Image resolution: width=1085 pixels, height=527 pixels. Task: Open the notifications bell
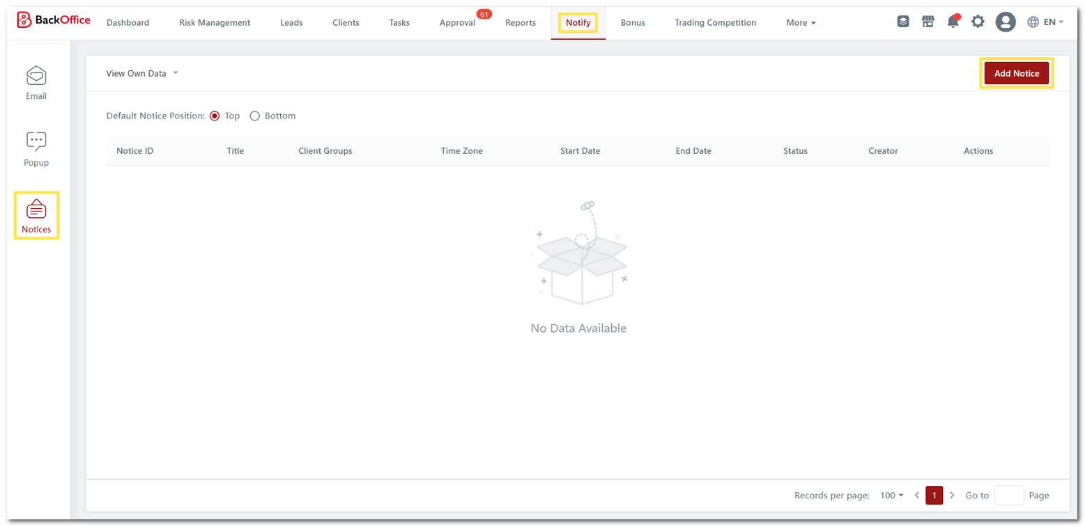[953, 22]
